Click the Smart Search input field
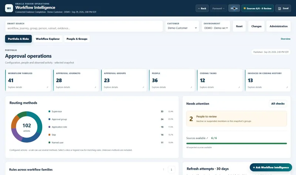296x175 pixels. pyautogui.click(x=84, y=26)
